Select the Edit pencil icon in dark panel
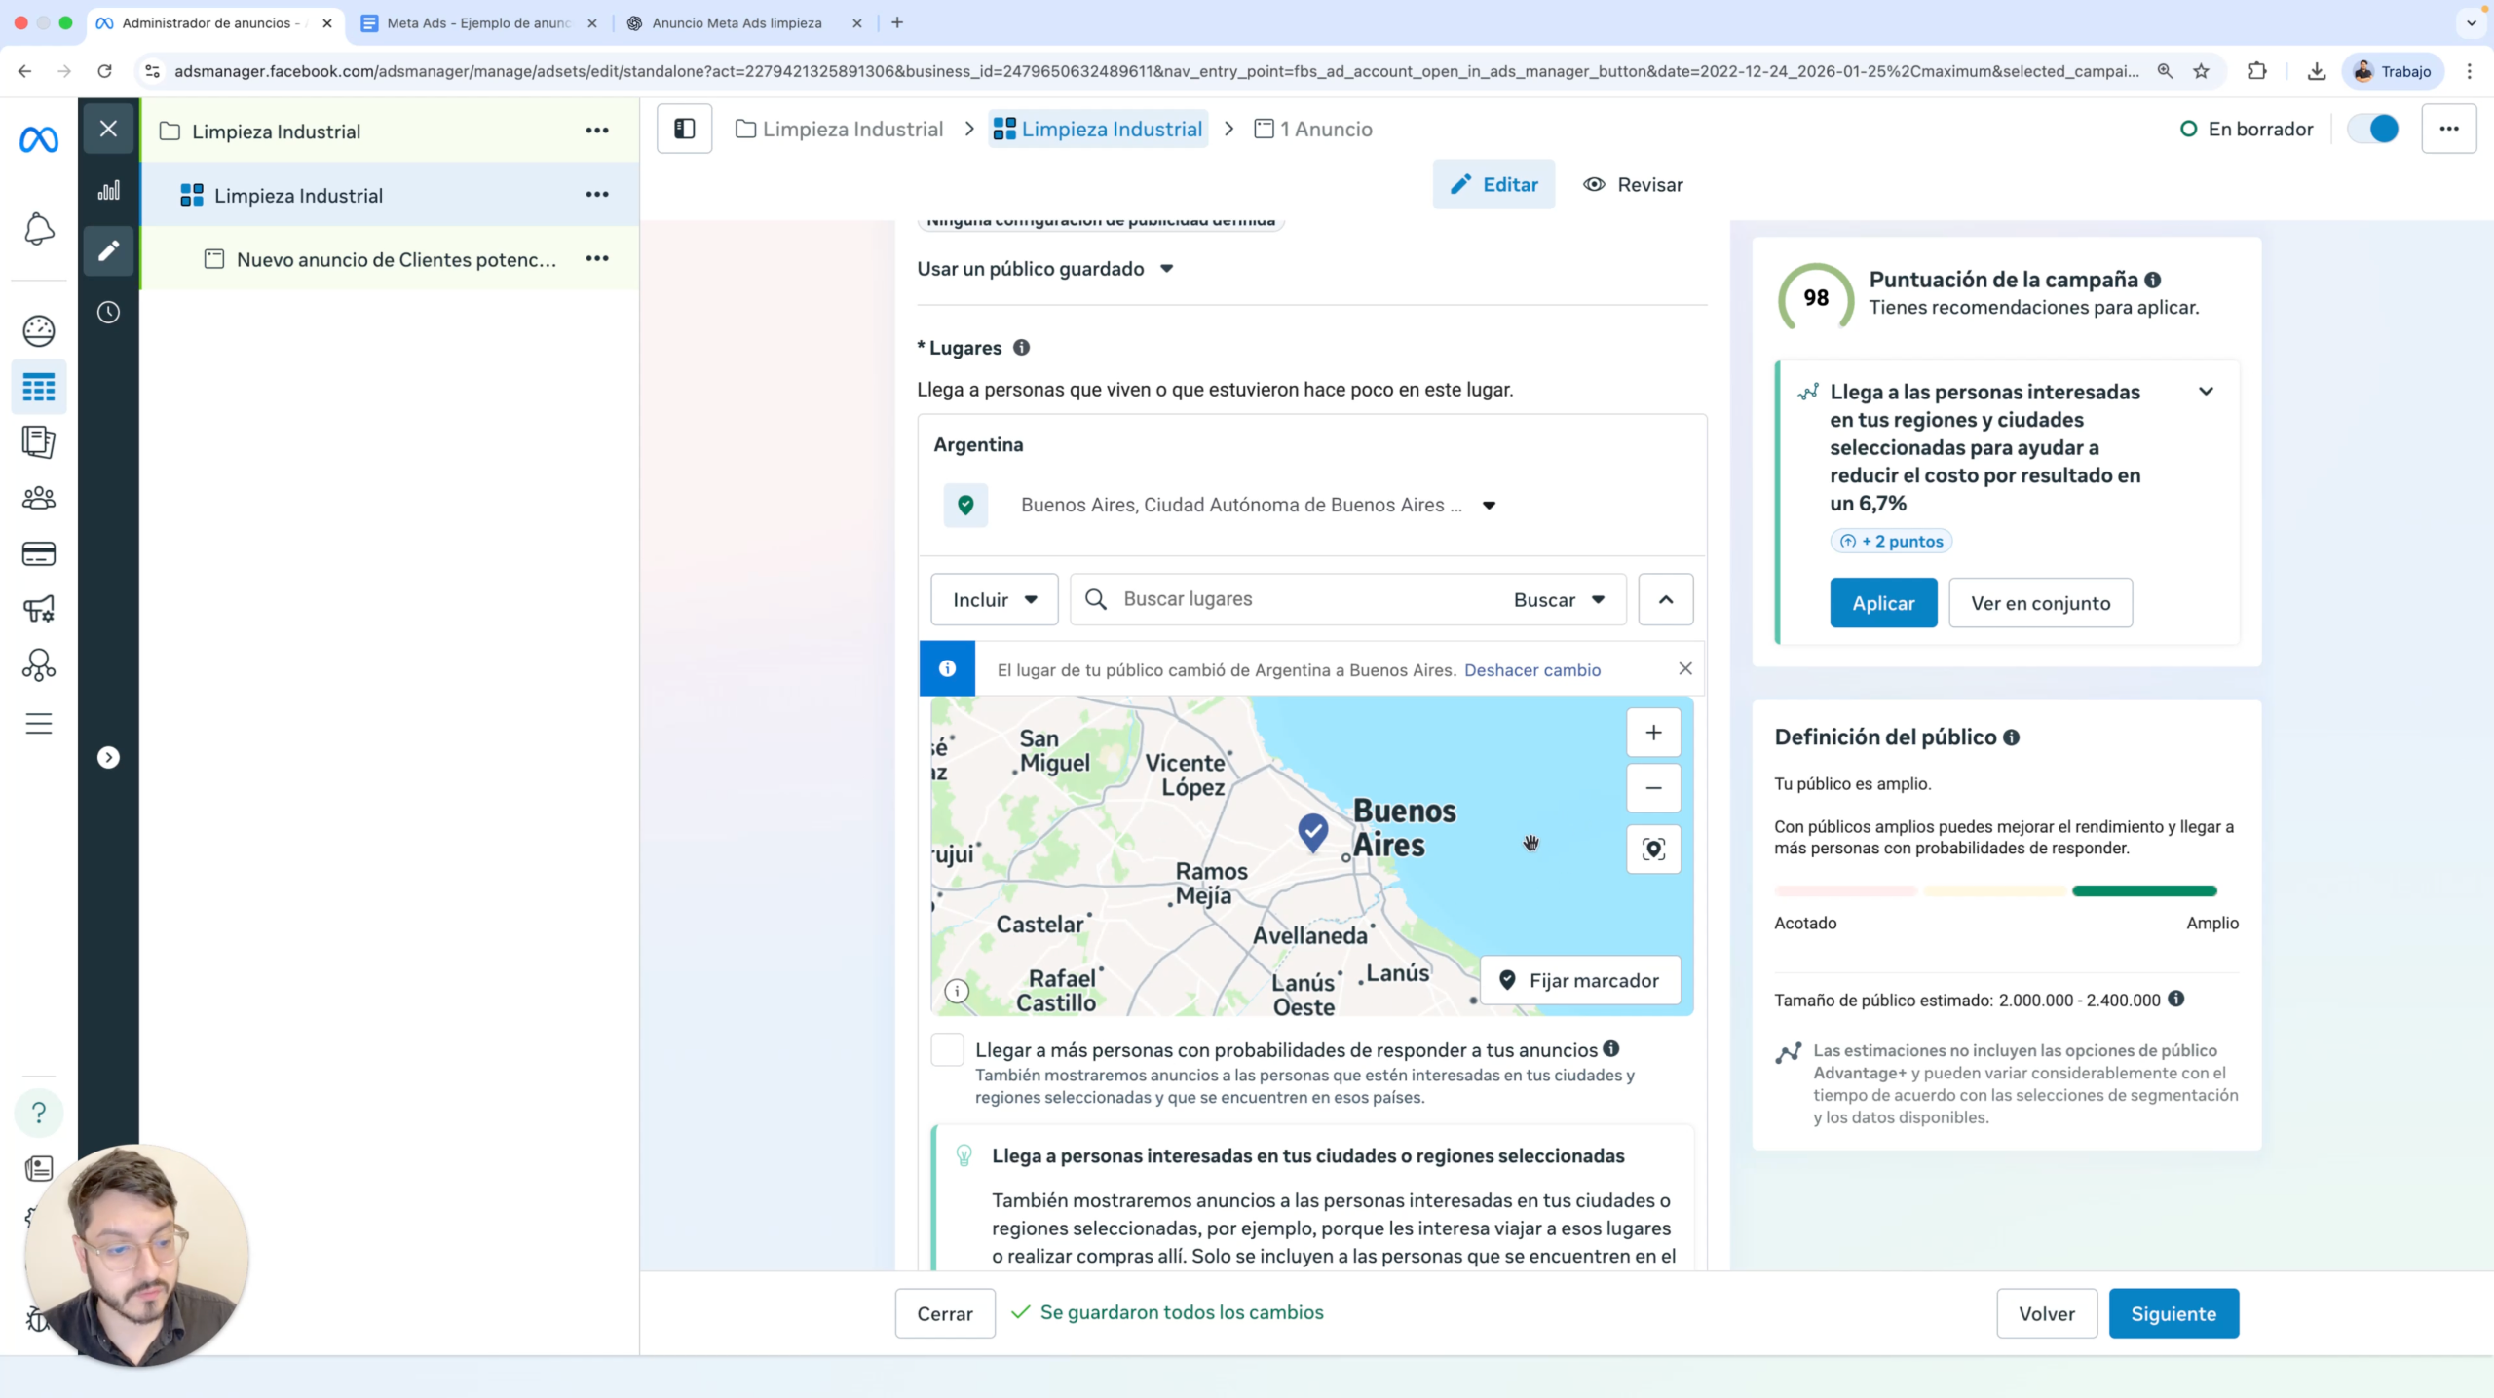The image size is (2494, 1398). [108, 250]
